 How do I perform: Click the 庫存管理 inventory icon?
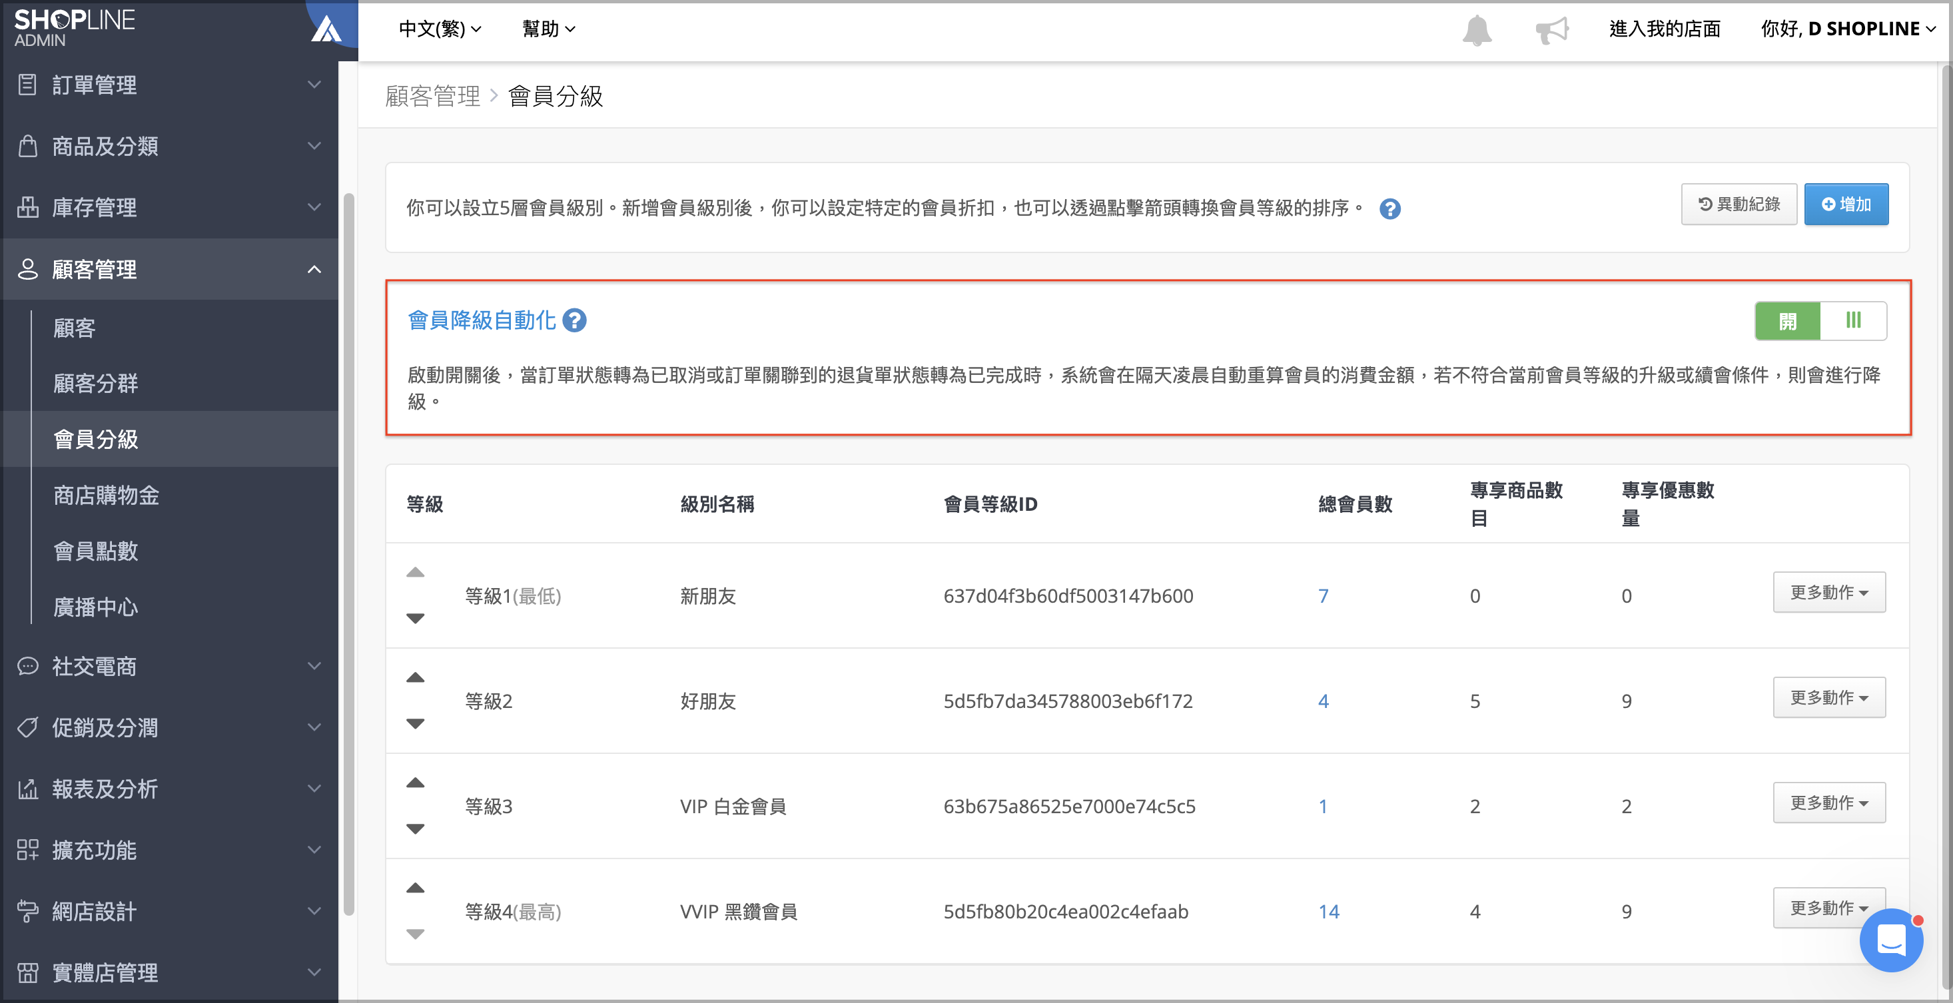(27, 207)
